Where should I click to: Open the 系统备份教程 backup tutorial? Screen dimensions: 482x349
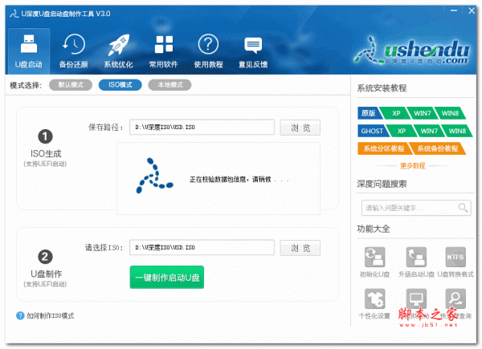438,148
